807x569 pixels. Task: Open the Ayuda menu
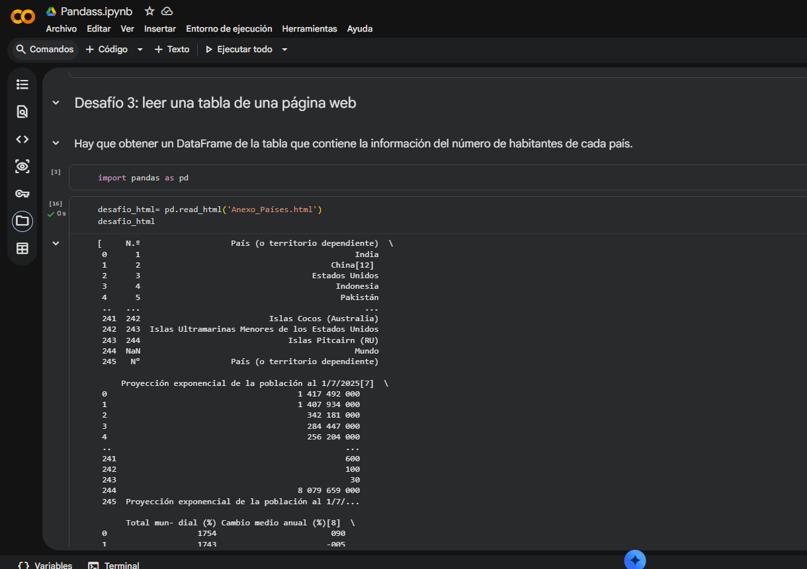click(x=360, y=29)
